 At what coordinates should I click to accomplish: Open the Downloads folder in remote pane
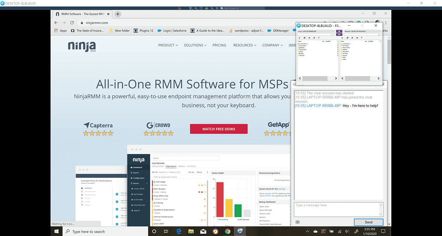pyautogui.click(x=346, y=46)
